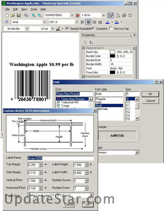The width and height of the screenshot is (164, 211).
Task: Collapse the Appearance property category
Action: [84, 48]
